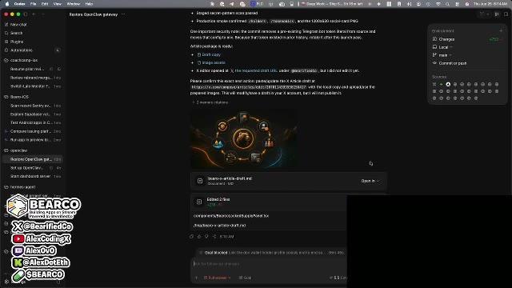
Task: Open the 5.5 model selector
Action: pyautogui.click(x=338, y=278)
